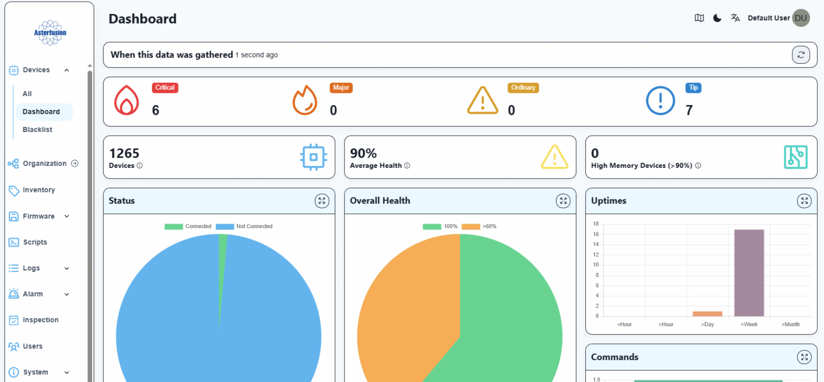824x382 pixels.
Task: Open the map view icon
Action: [699, 18]
